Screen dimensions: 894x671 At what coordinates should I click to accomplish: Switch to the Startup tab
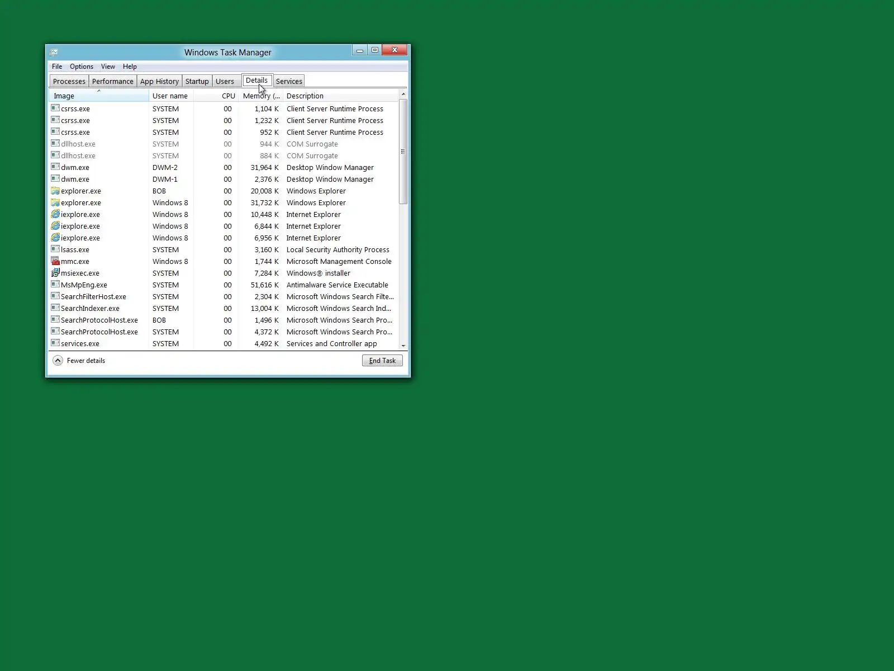coord(197,81)
